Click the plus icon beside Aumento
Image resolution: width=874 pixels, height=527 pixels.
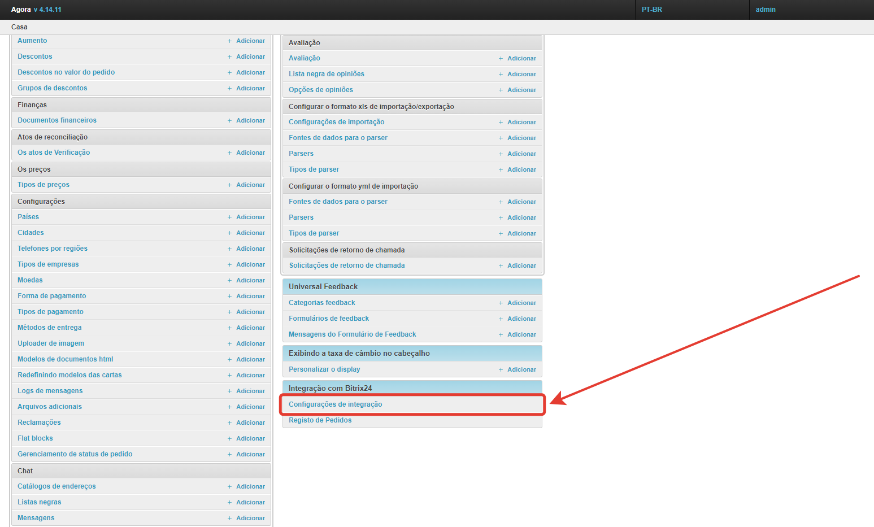(x=229, y=41)
